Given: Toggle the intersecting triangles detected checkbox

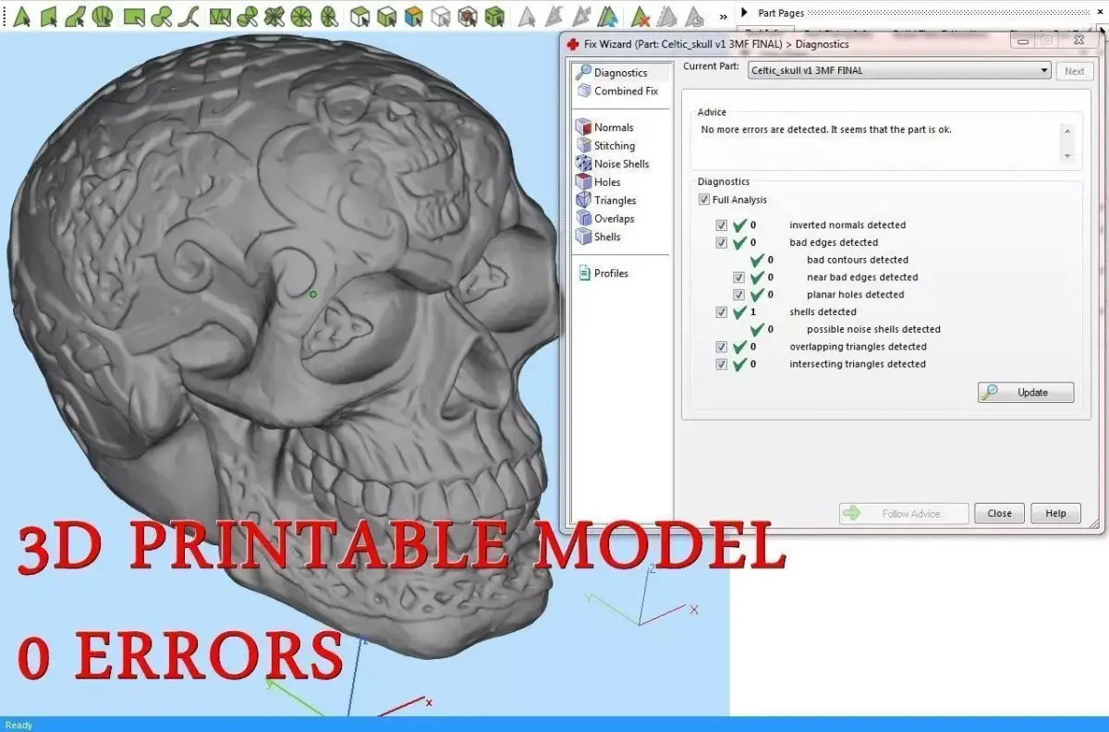Looking at the screenshot, I should pyautogui.click(x=722, y=364).
